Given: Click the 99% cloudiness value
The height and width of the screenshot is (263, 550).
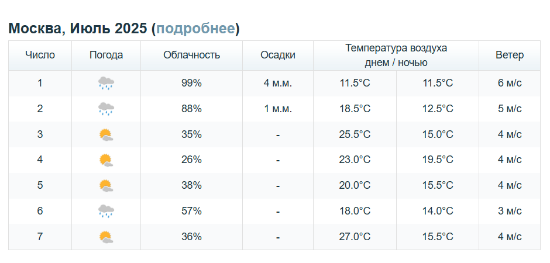Looking at the screenshot, I should (x=191, y=84).
